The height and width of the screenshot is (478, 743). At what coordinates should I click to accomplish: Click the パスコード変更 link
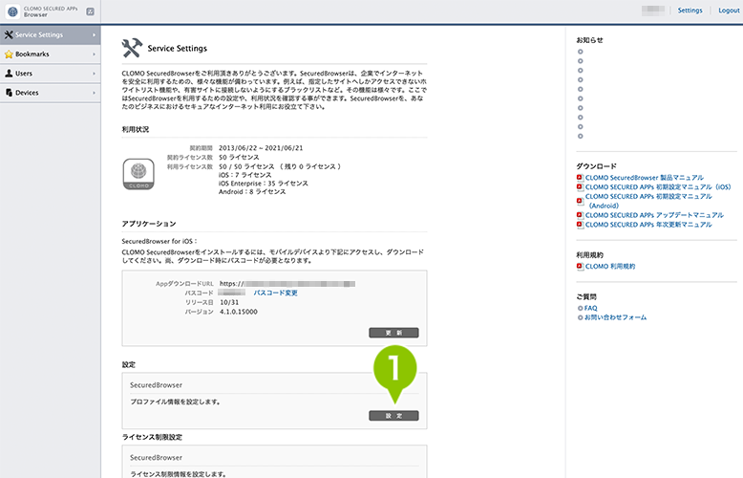tap(275, 293)
